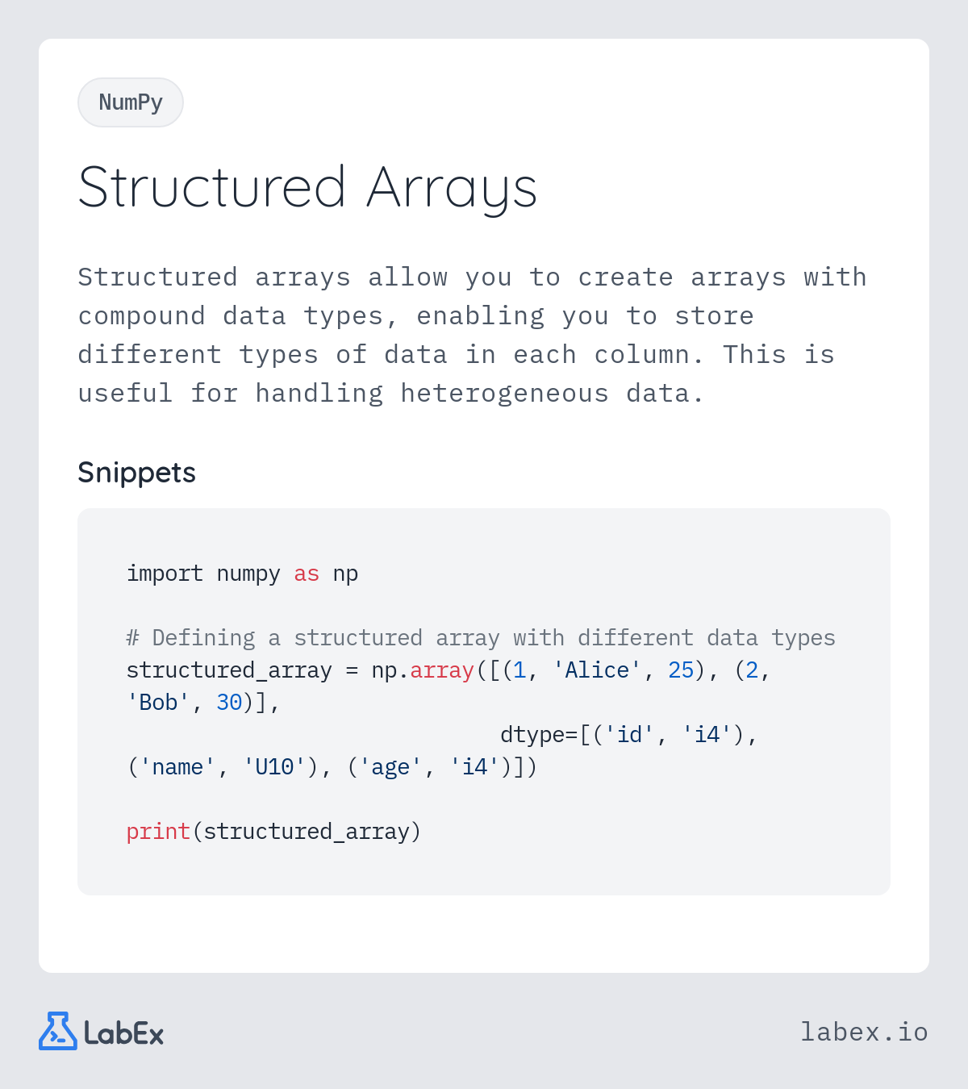Open the labex.io link

pyautogui.click(x=864, y=1032)
